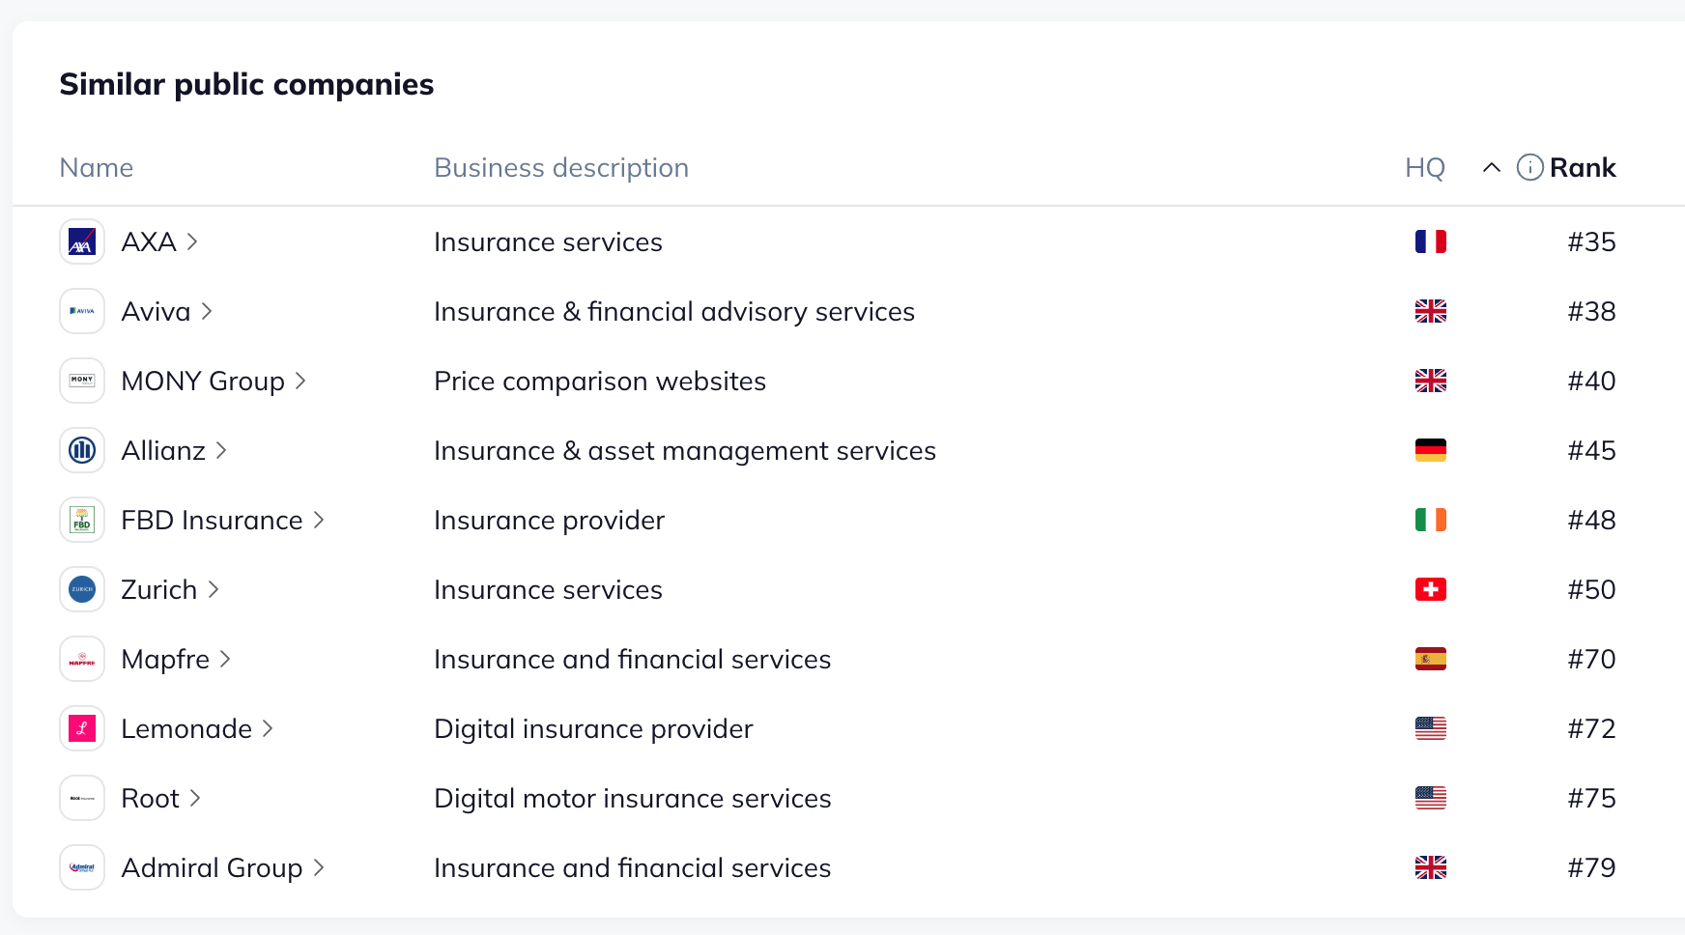Viewport: 1685px width, 935px height.
Task: Click the Switzerland flag in Zurich row
Action: pyautogui.click(x=1430, y=589)
